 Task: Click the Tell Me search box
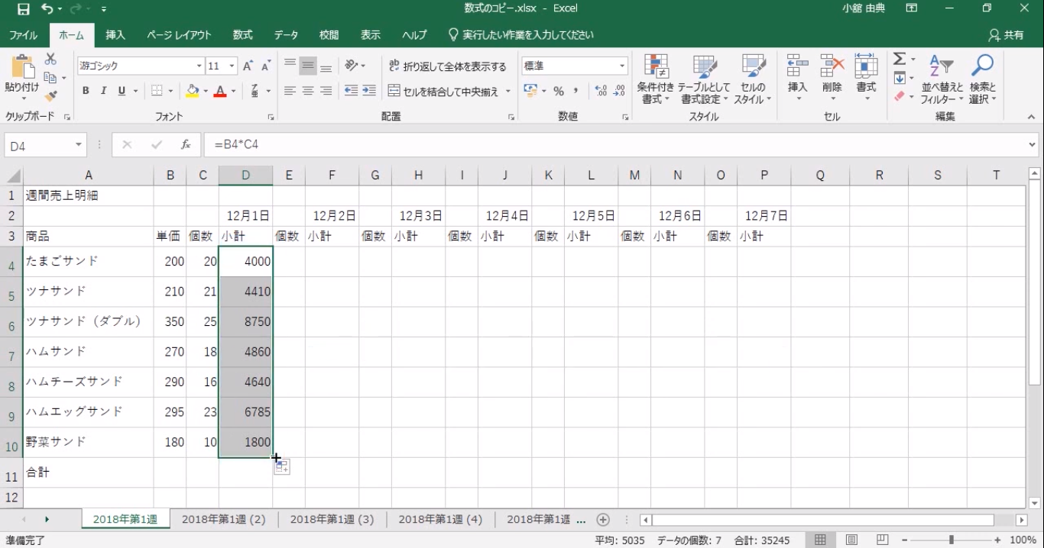(x=520, y=35)
